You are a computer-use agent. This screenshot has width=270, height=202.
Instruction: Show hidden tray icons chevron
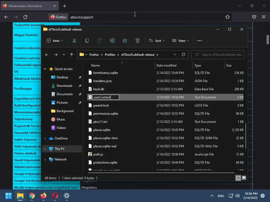coord(212,196)
